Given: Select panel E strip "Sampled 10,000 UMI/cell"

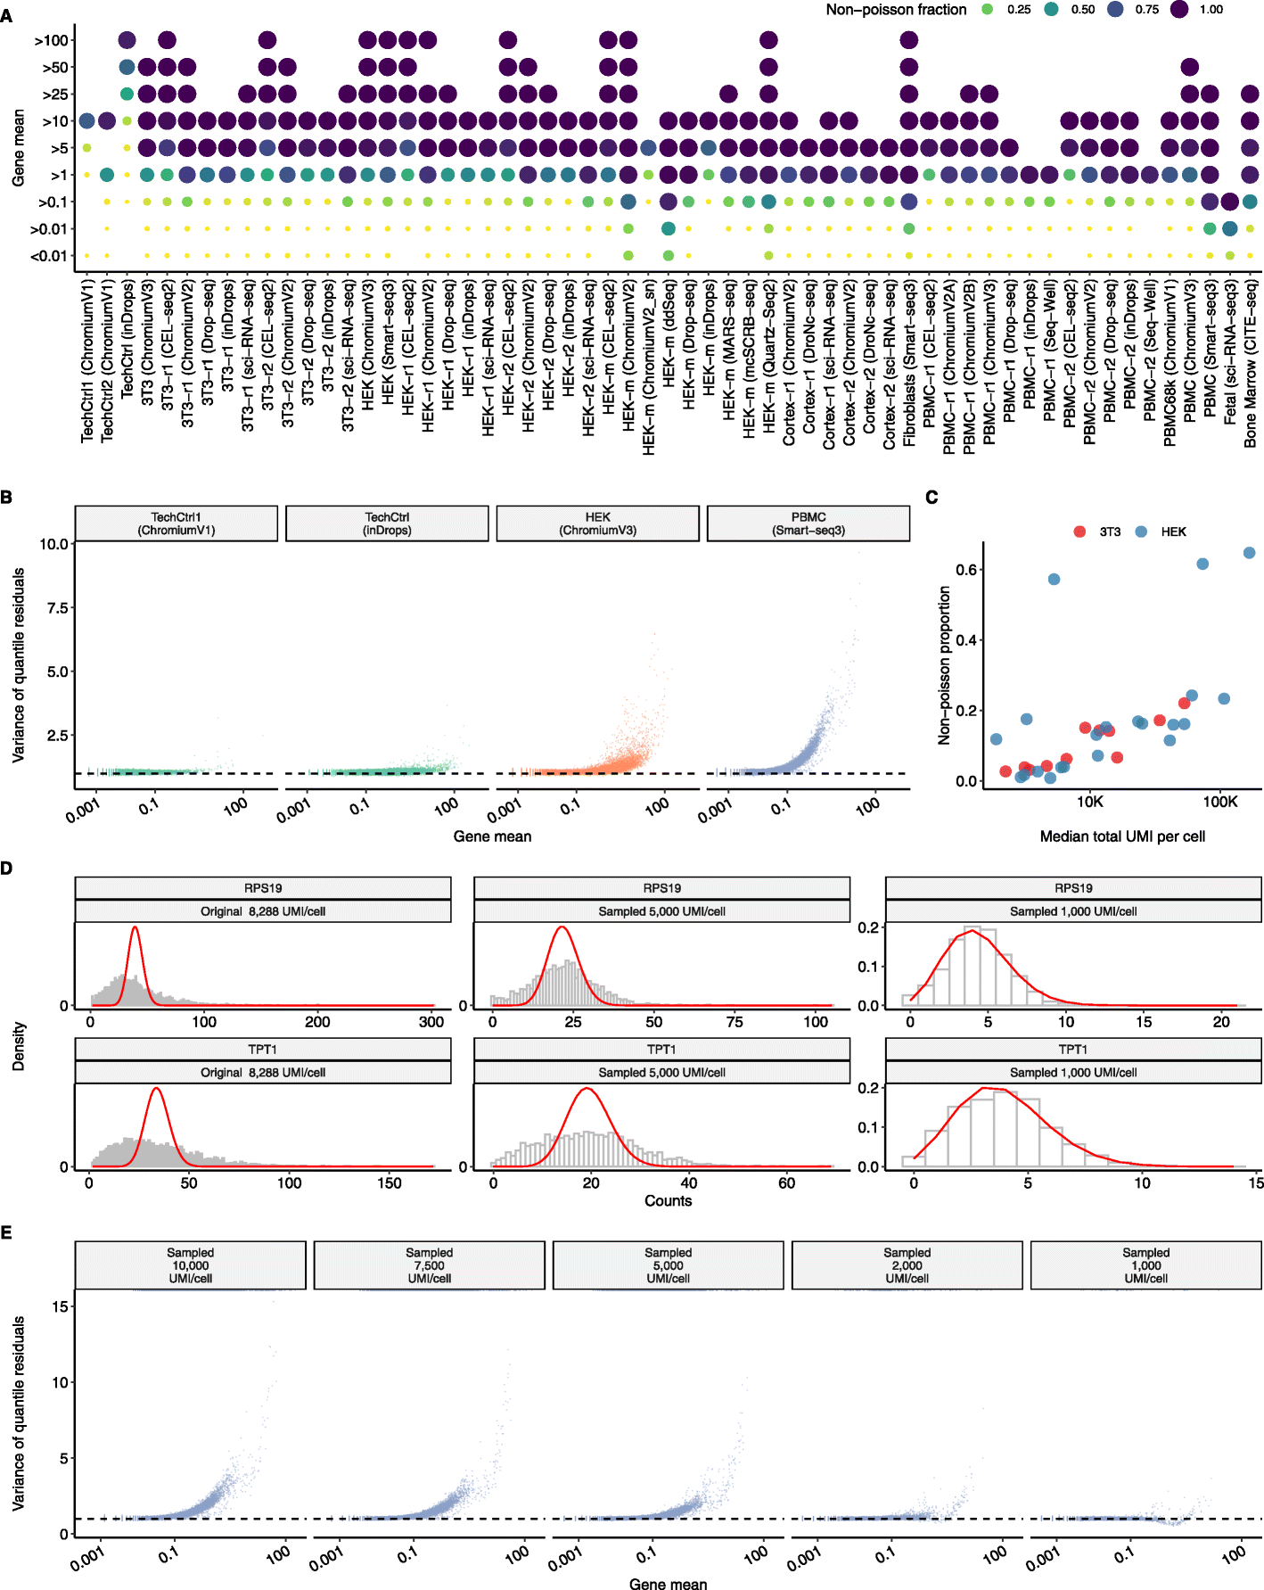Looking at the screenshot, I should click(191, 1265).
